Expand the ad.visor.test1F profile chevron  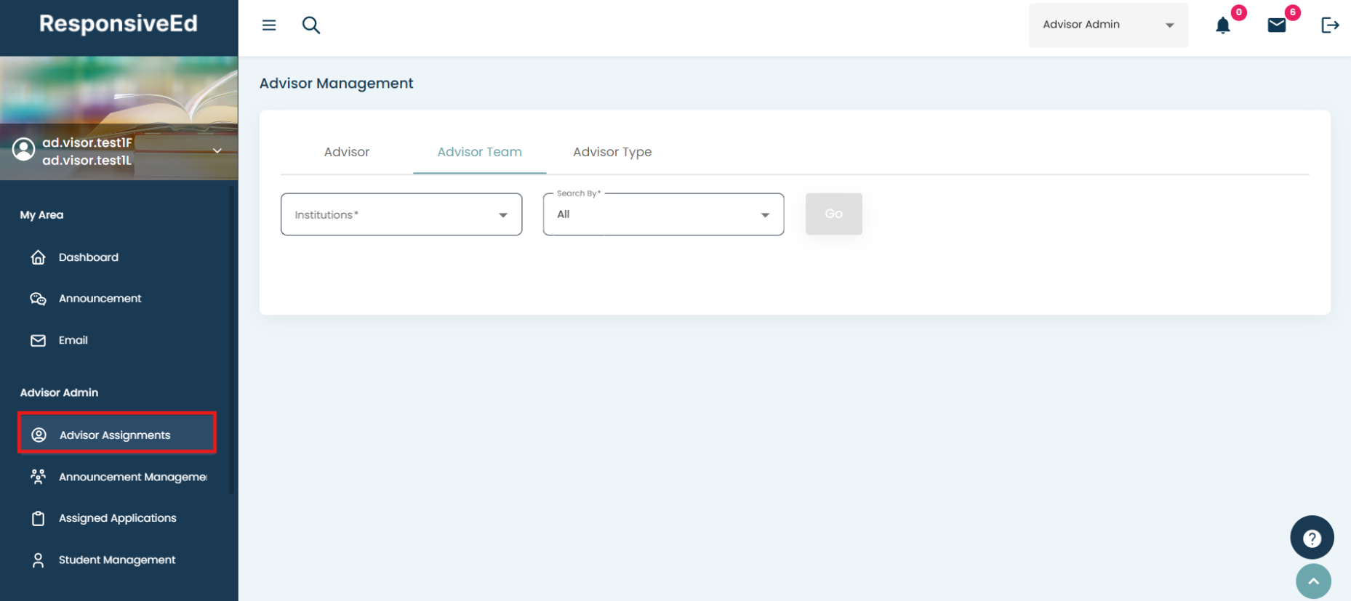pyautogui.click(x=217, y=150)
